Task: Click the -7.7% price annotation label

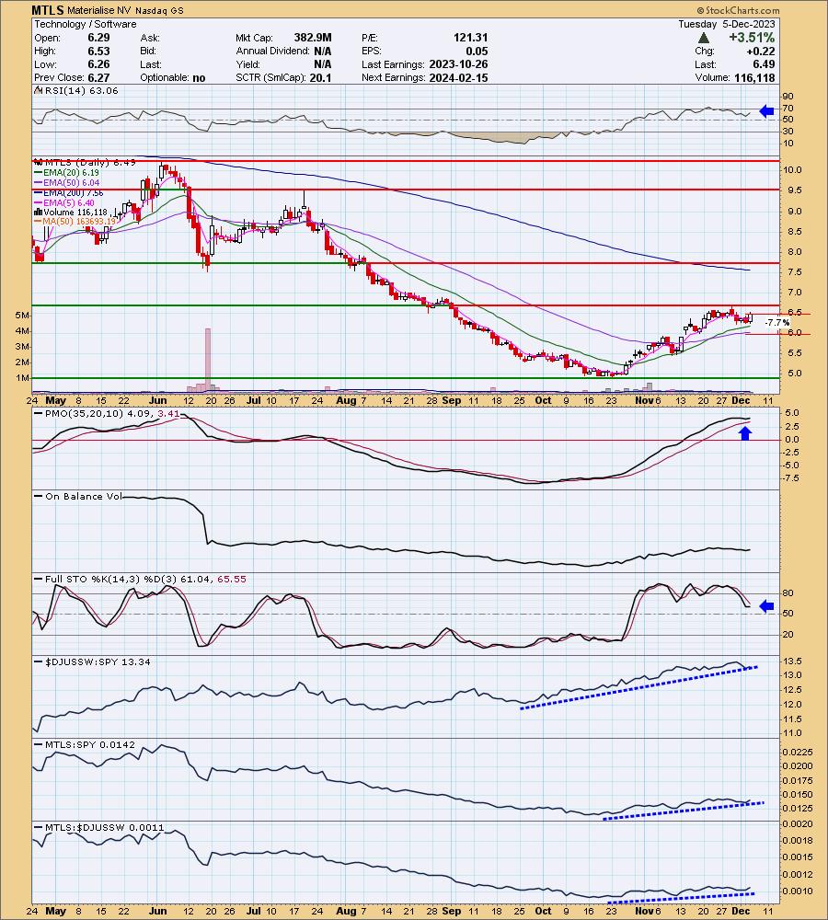Action: [x=777, y=323]
